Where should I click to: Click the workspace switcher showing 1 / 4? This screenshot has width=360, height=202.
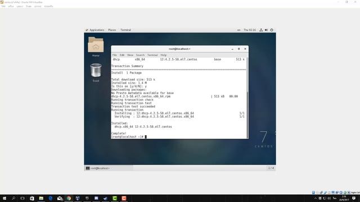tap(271, 168)
